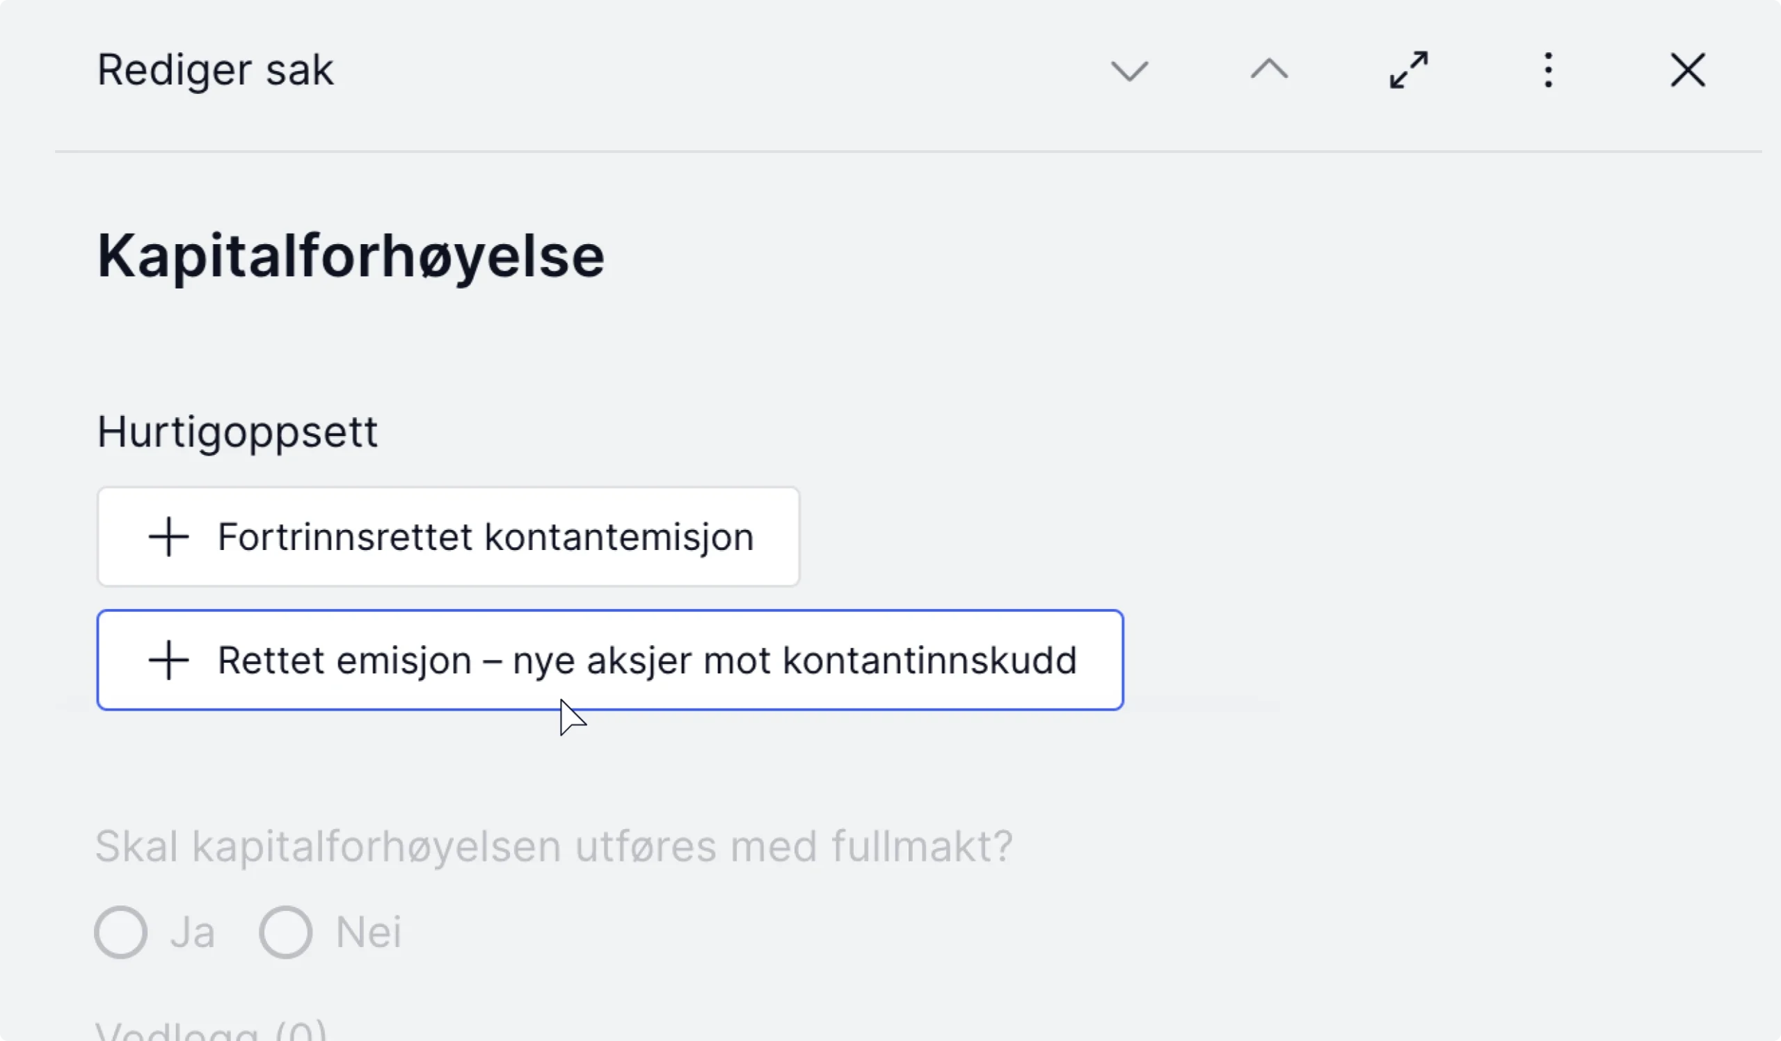Click the divider line under the header
The image size is (1781, 1041).
[907, 151]
